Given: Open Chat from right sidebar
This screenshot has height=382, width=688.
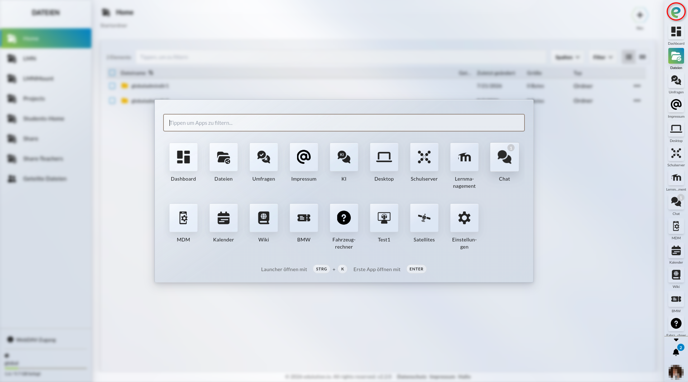Looking at the screenshot, I should tap(676, 202).
